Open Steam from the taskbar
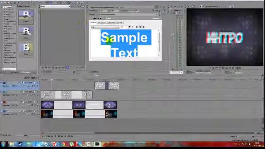 coord(20,144)
